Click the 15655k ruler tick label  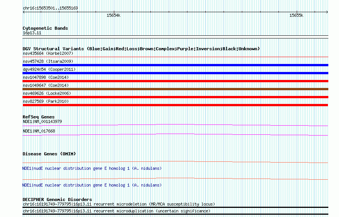(x=296, y=15)
